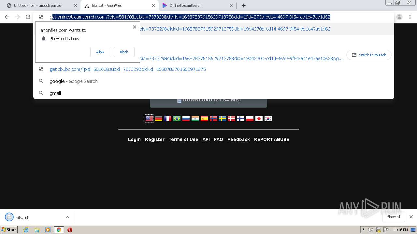Close the downloads bar
This screenshot has width=417, height=234.
coord(411,217)
